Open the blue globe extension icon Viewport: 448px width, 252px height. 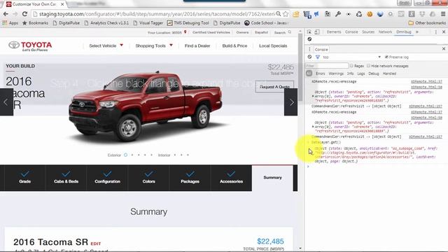click(x=380, y=14)
